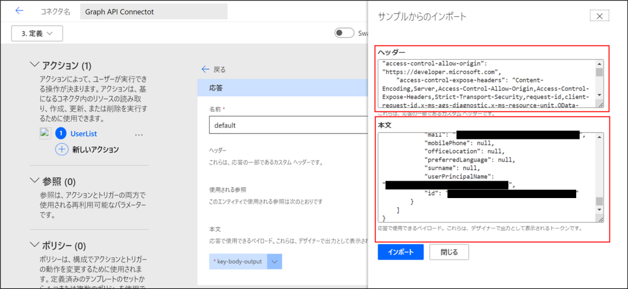The height and width of the screenshot is (289, 628).
Task: Collapse the 参照 (0) section
Action: [x=35, y=181]
